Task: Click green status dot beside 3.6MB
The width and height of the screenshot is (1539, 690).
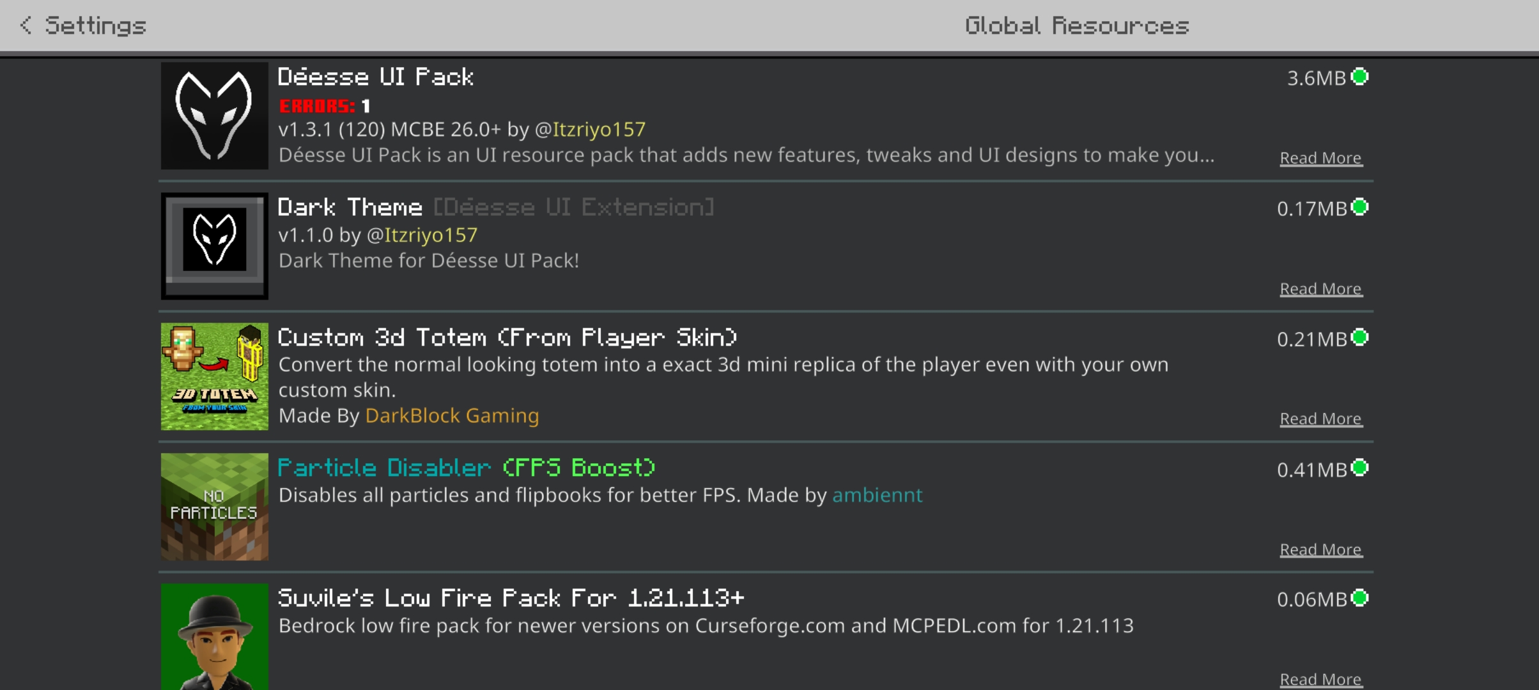Action: tap(1360, 77)
